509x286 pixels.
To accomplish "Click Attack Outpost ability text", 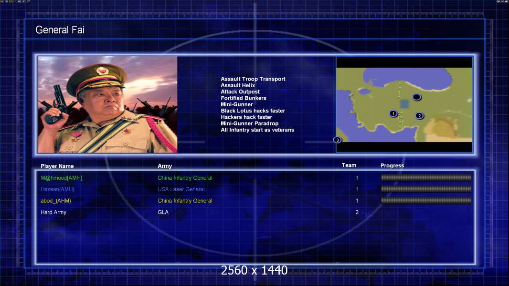I will click(x=240, y=92).
